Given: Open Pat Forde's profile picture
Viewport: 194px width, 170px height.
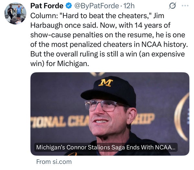Looking at the screenshot, I should (16, 14).
